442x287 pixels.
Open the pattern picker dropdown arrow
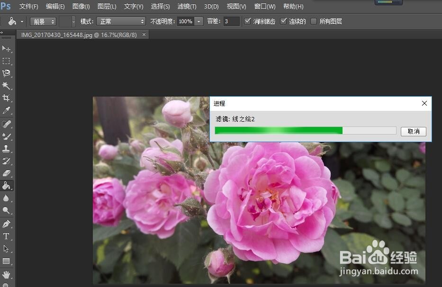click(73, 21)
